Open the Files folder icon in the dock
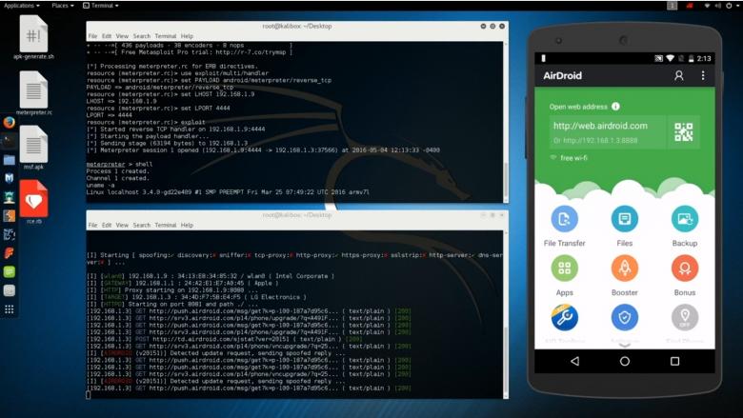Screen dimensions: 743x418 click(9, 160)
